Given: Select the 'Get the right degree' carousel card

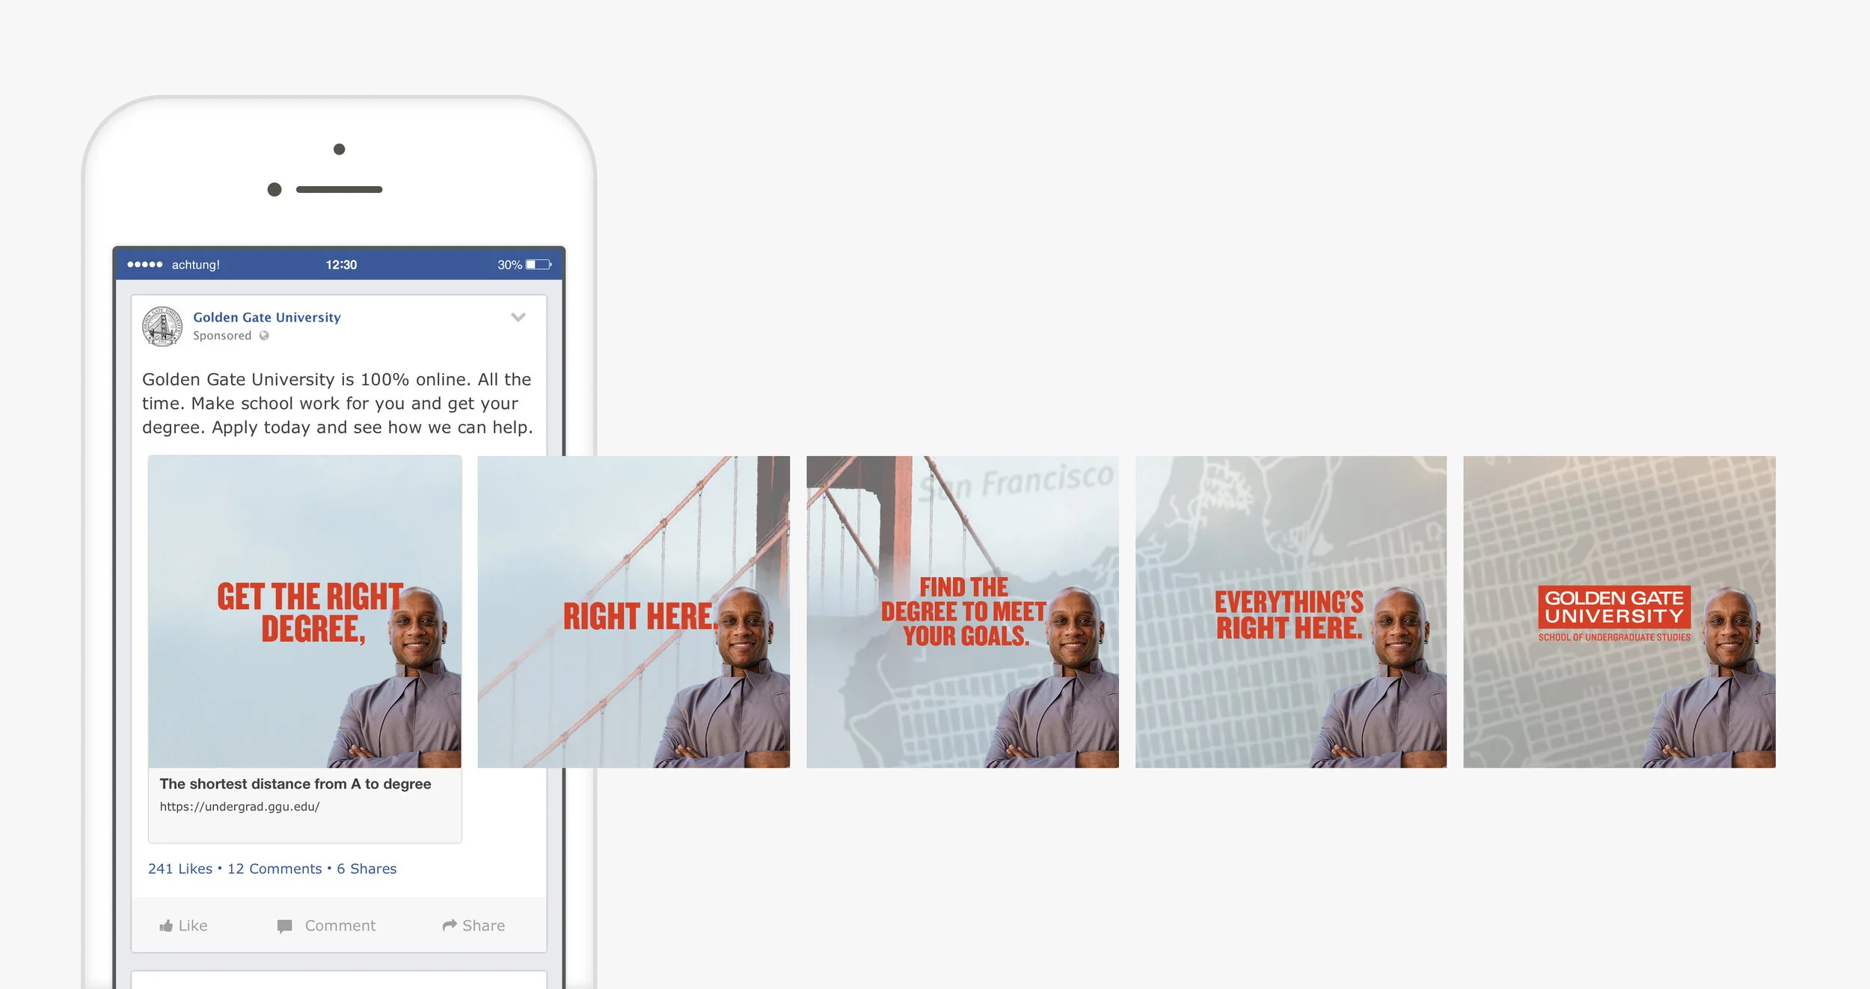Looking at the screenshot, I should click(x=304, y=611).
